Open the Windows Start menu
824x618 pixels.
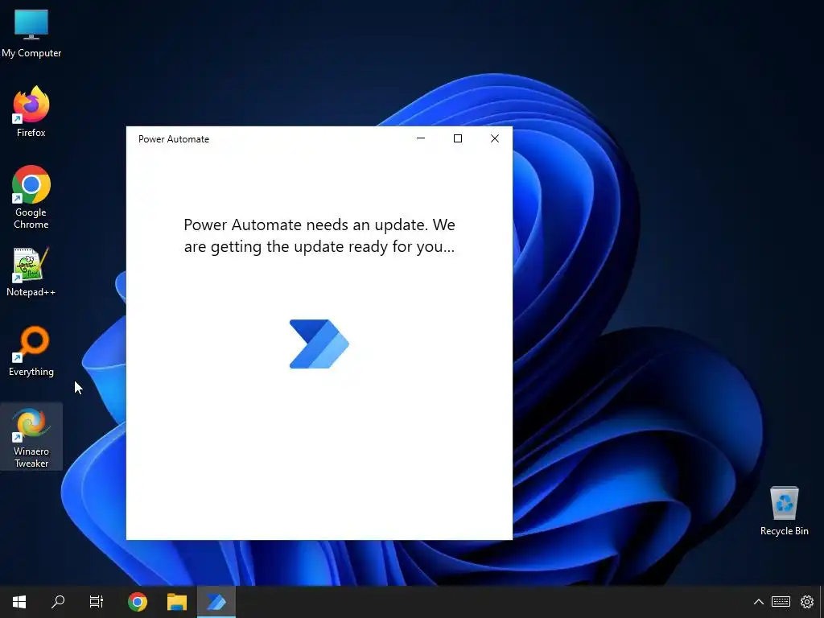coord(19,602)
